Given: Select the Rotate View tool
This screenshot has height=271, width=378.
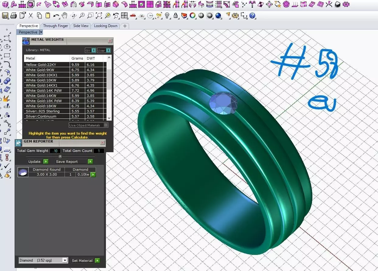Looking at the screenshot, I should pos(73,15).
